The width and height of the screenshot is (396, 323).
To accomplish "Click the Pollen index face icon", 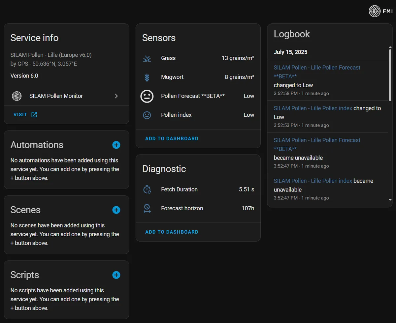I will point(147,115).
